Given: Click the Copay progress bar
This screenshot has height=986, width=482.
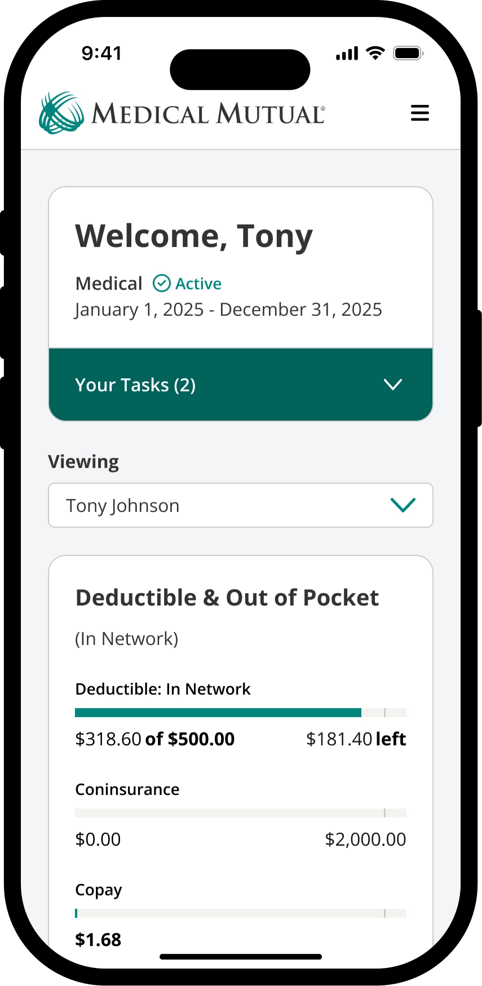Looking at the screenshot, I should tap(241, 913).
